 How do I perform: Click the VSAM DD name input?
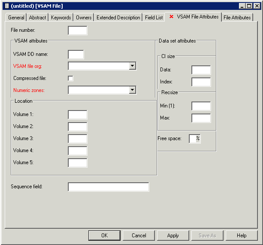pos(76,55)
